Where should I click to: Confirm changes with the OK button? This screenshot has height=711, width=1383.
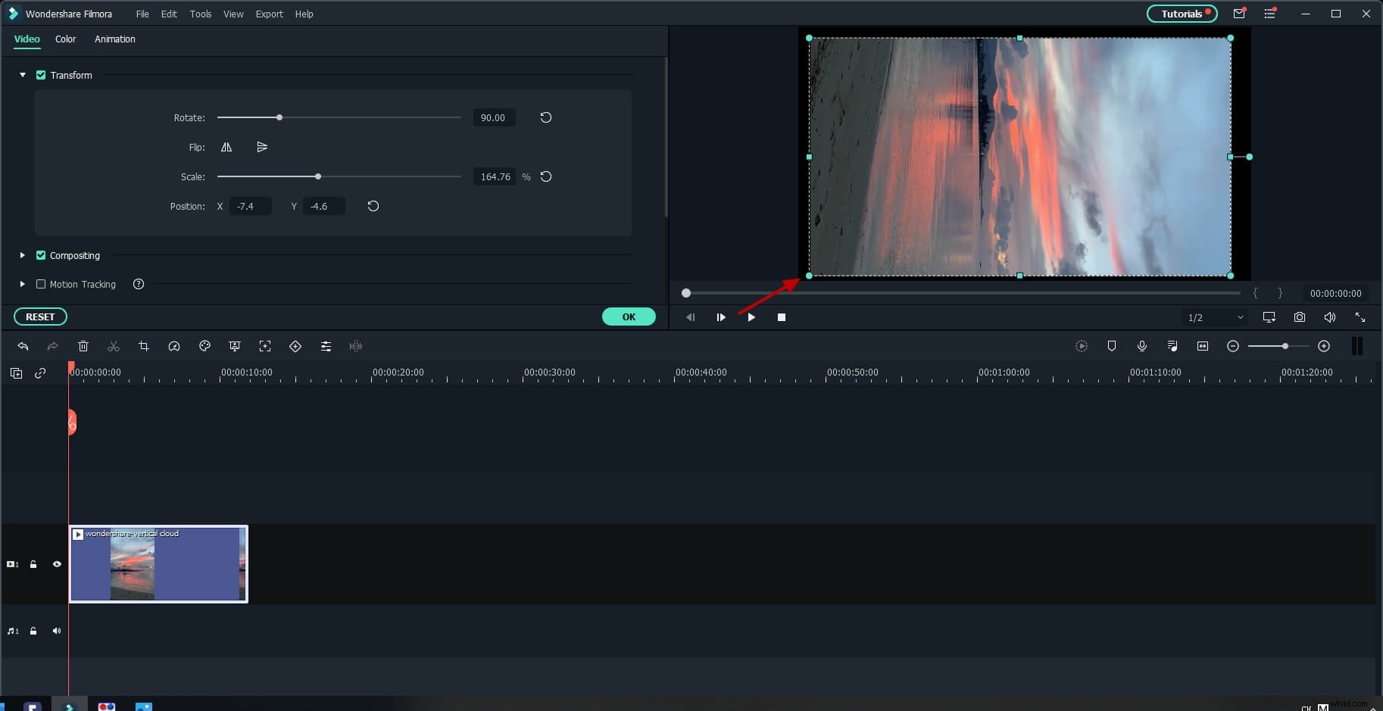[x=629, y=317]
